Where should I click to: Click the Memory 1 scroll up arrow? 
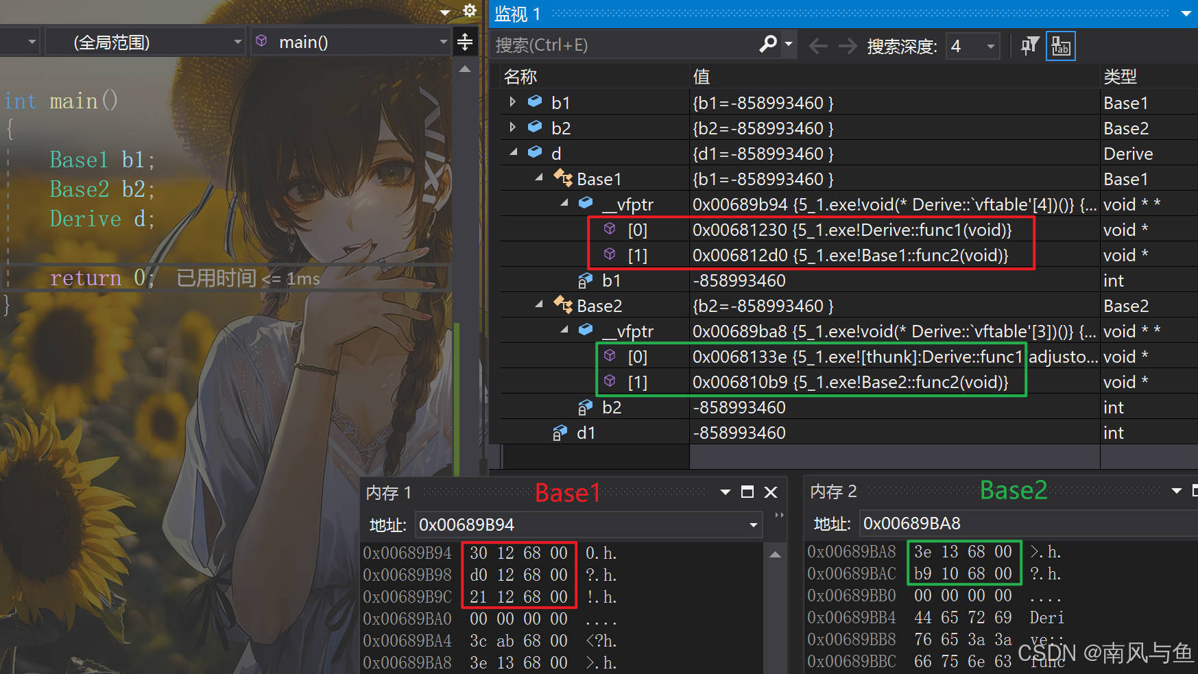point(775,555)
